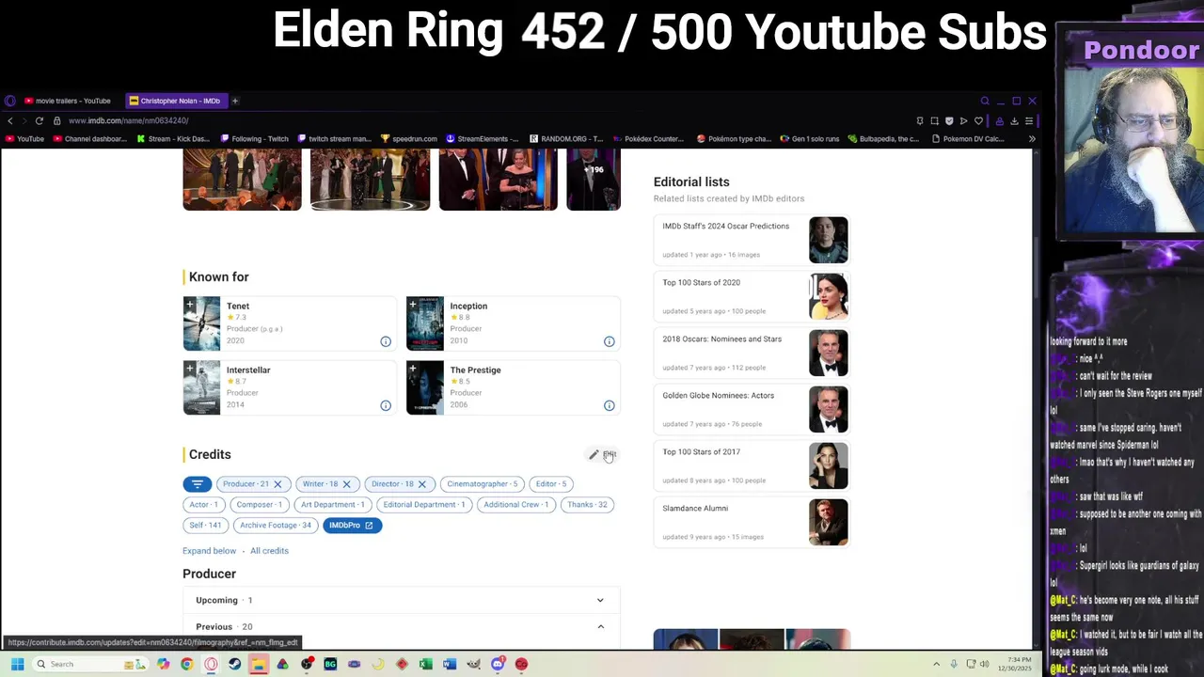Viewport: 1204px width, 677px height.
Task: Open browser main menu icon
Action: (x=1029, y=121)
